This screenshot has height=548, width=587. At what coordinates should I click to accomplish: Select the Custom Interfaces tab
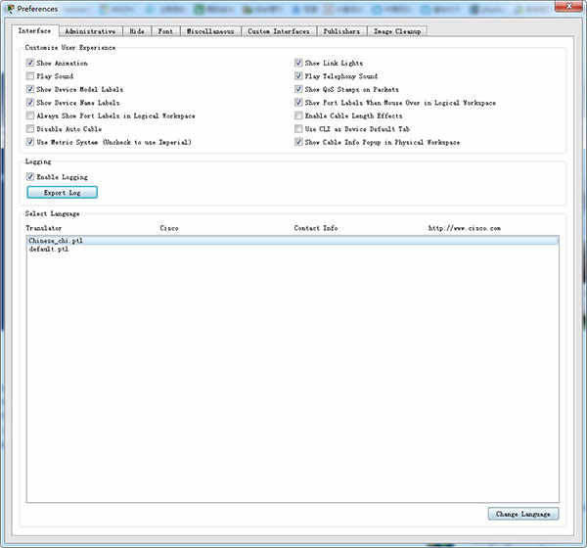[x=279, y=31]
